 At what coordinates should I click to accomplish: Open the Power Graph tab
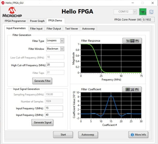[x=37, y=21]
